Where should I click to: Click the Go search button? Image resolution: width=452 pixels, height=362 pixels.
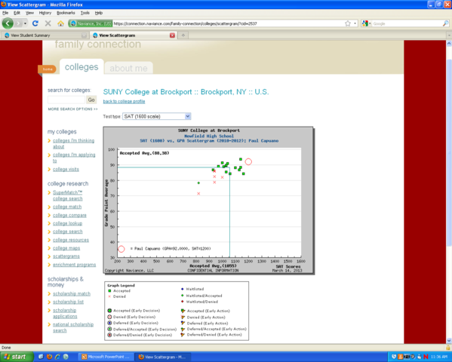tap(91, 100)
